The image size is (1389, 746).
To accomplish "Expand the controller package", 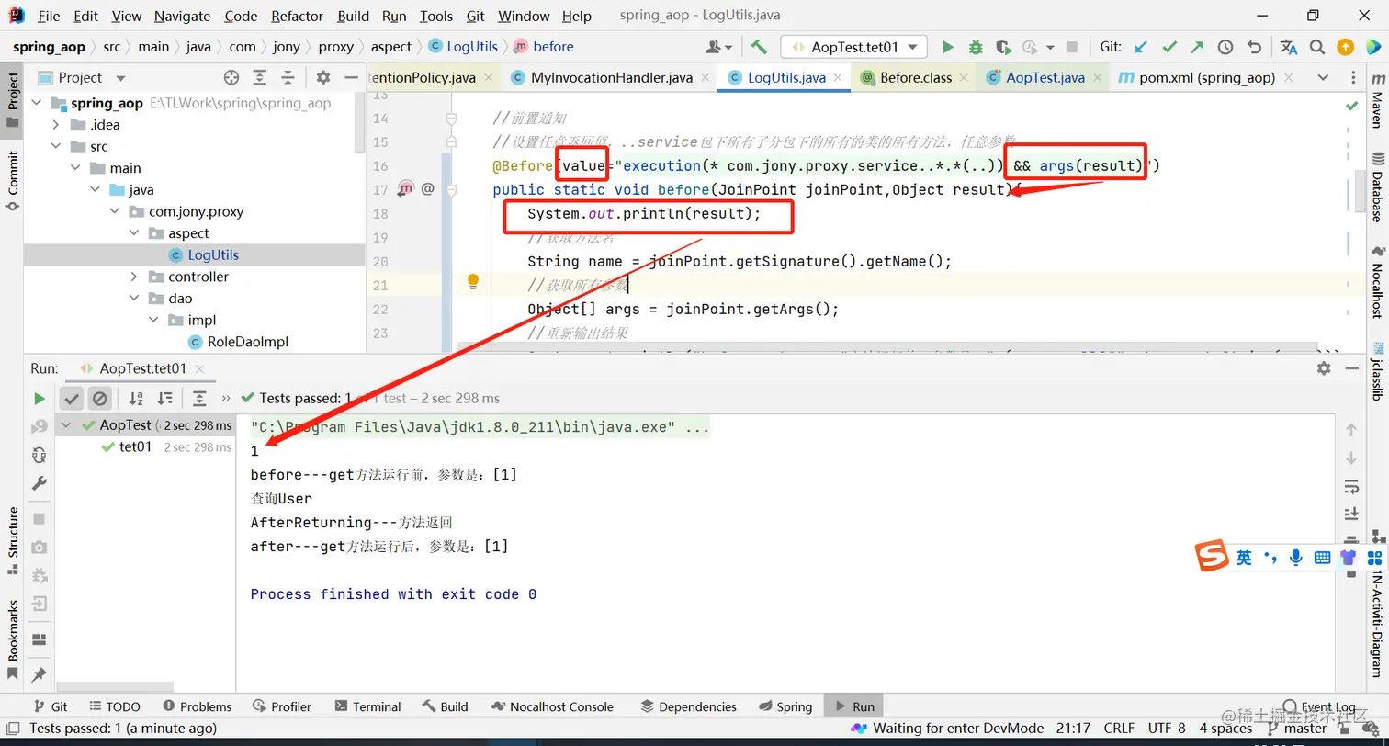I will click(x=134, y=277).
